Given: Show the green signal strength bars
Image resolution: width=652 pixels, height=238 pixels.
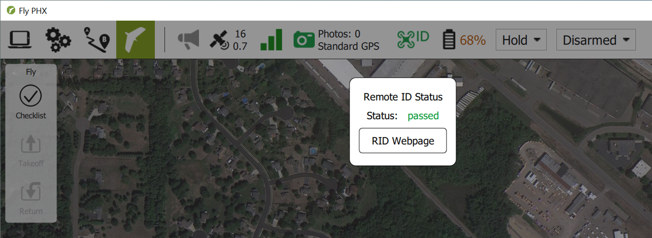Looking at the screenshot, I should click(271, 40).
